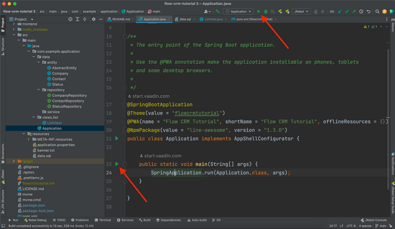Open the Rebel Debug tool window

click(35, 220)
